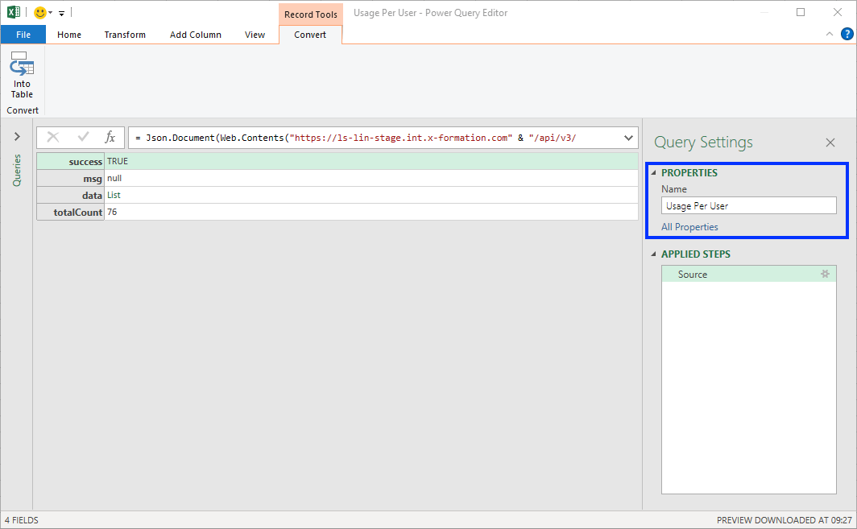Expand the formula bar with the down chevron
The height and width of the screenshot is (529, 857).
628,138
